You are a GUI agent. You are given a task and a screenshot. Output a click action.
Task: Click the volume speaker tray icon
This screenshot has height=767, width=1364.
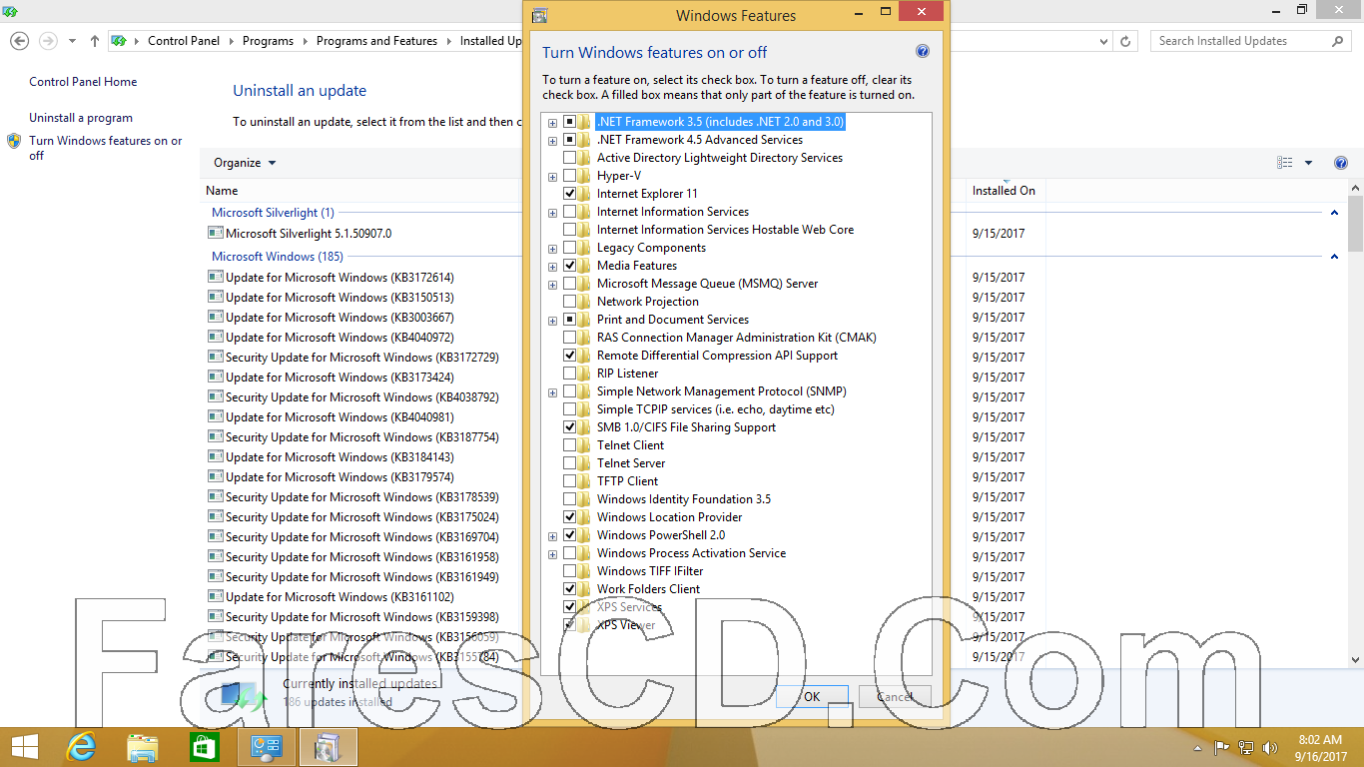click(x=1270, y=747)
